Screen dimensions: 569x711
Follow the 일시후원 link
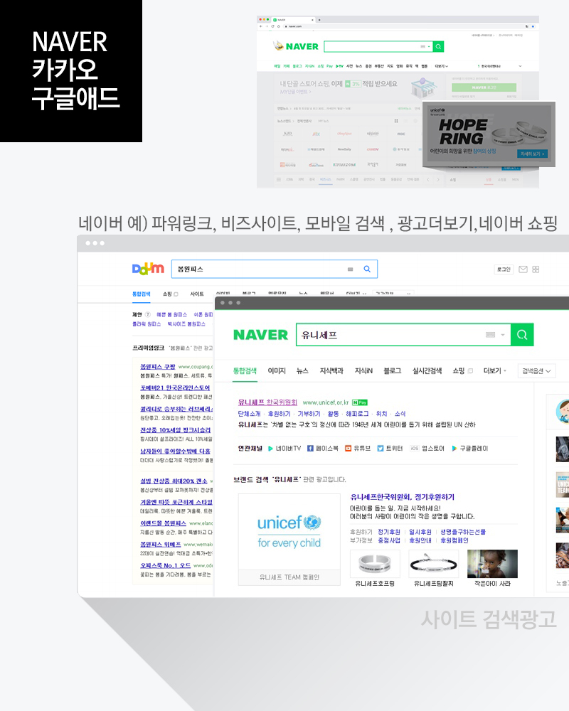click(420, 531)
